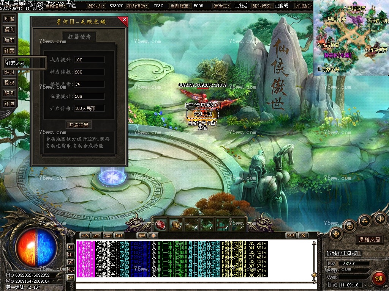Open the 服务 sidebar menu

click(9, 93)
